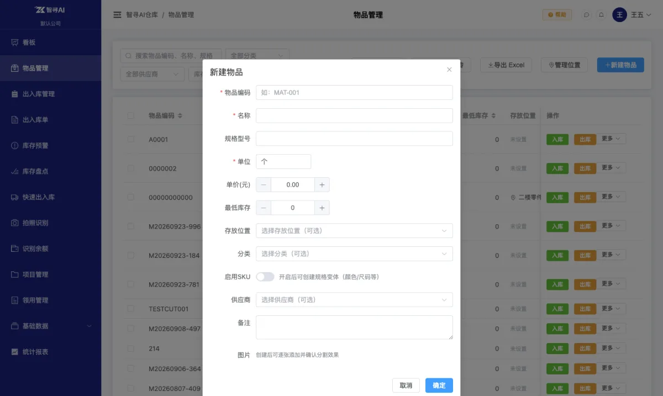Expand 基础数据 submenu in sidebar
The height and width of the screenshot is (396, 663).
pos(50,326)
